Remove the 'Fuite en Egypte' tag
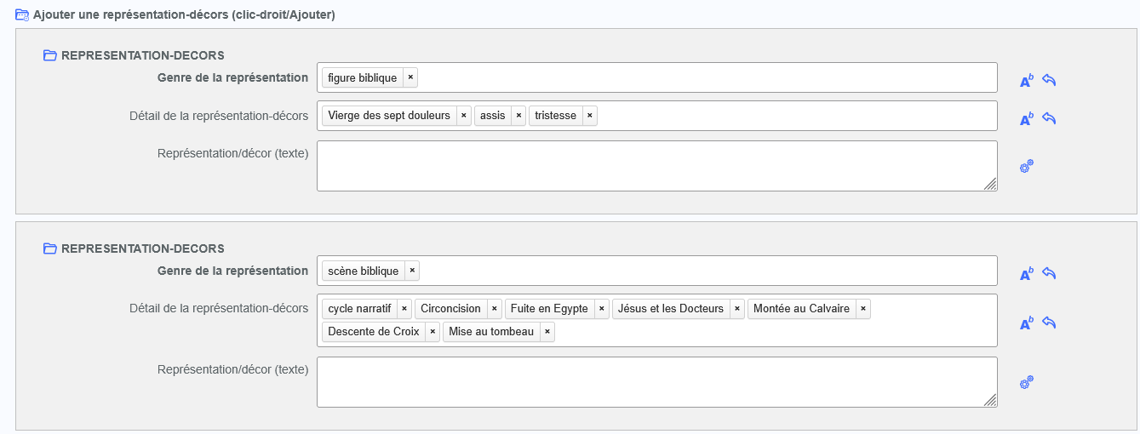1140x434 pixels. coord(602,309)
